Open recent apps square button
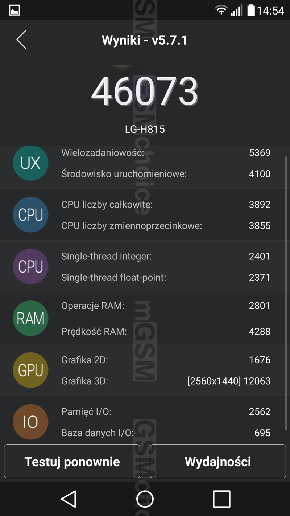The image size is (290, 516). 221,499
